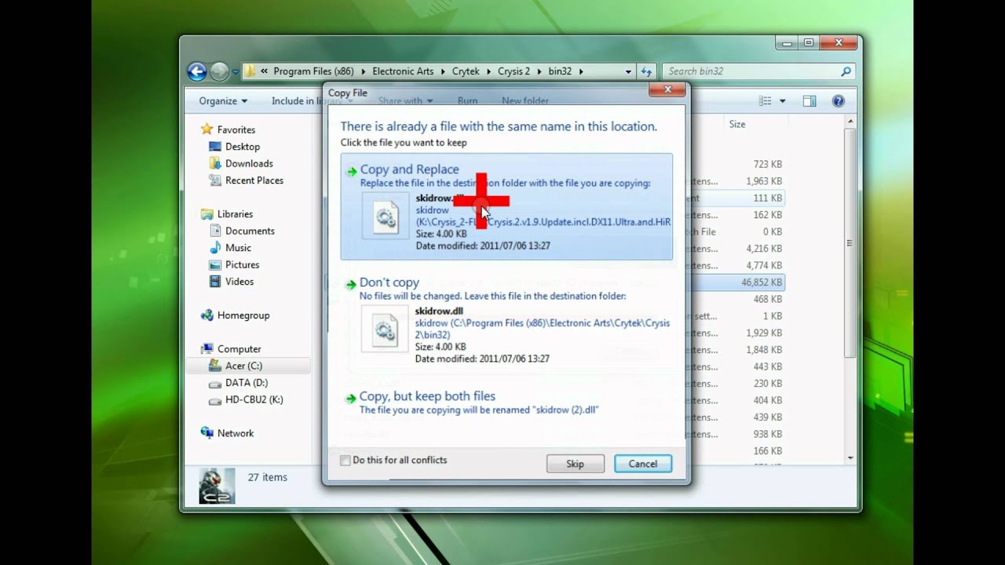Select Homegroup in navigation pane
The image size is (1005, 565).
243,315
